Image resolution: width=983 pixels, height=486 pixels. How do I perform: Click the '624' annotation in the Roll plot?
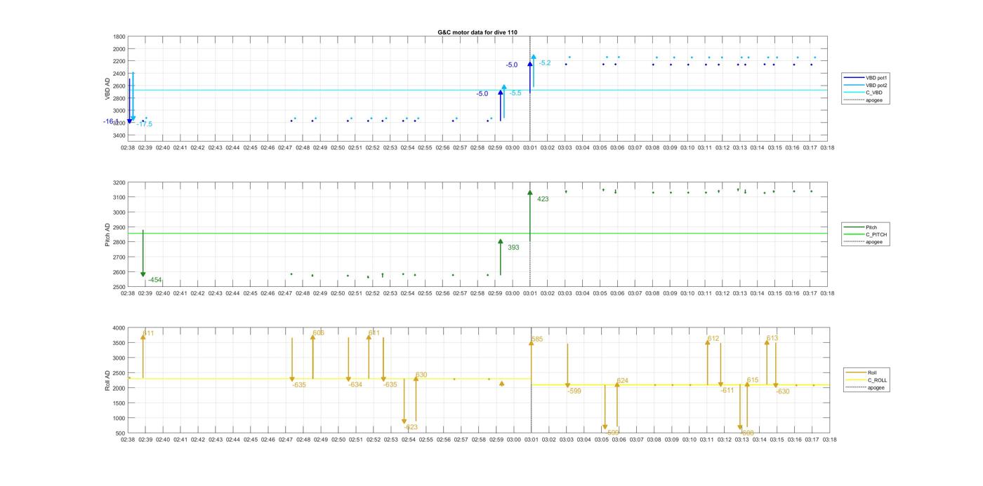pyautogui.click(x=623, y=381)
